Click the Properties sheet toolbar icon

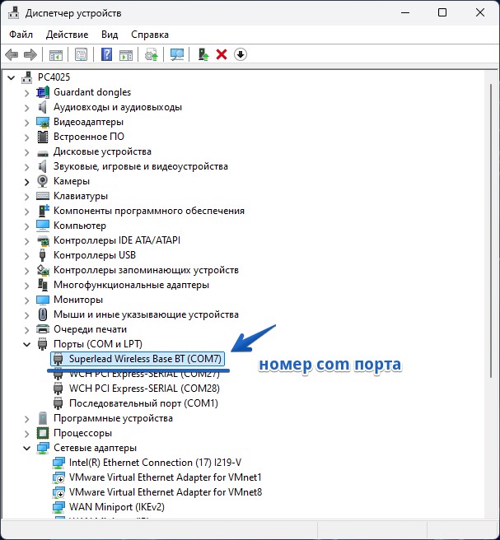pos(82,54)
